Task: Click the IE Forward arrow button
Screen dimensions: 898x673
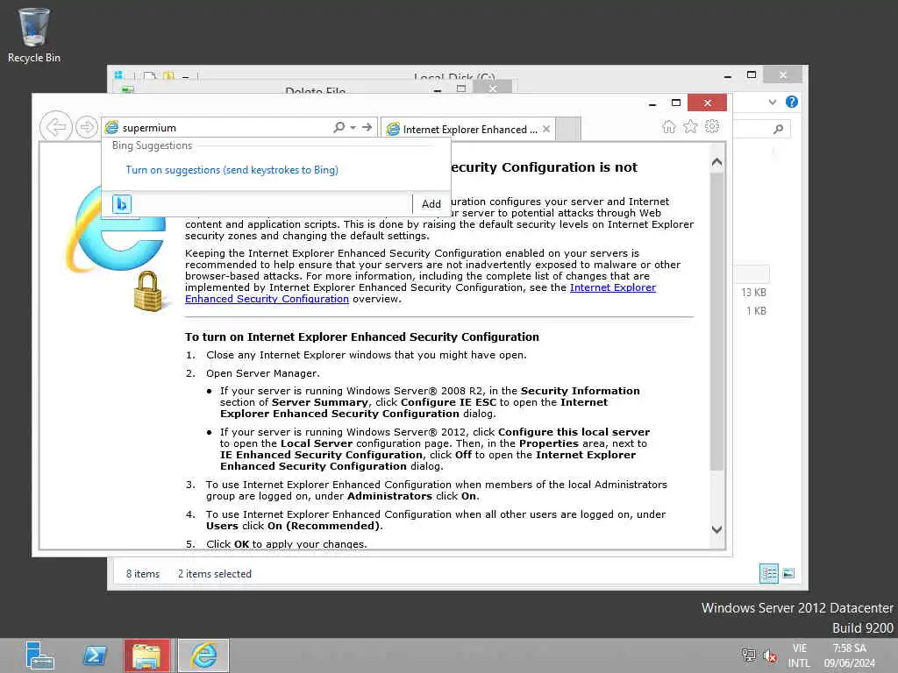Action: [x=87, y=127]
